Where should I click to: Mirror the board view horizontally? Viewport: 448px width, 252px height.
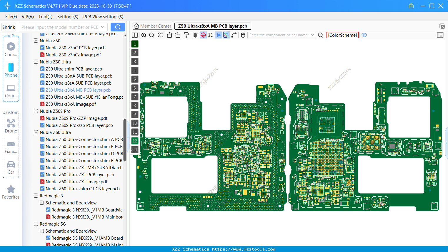pos(196,35)
